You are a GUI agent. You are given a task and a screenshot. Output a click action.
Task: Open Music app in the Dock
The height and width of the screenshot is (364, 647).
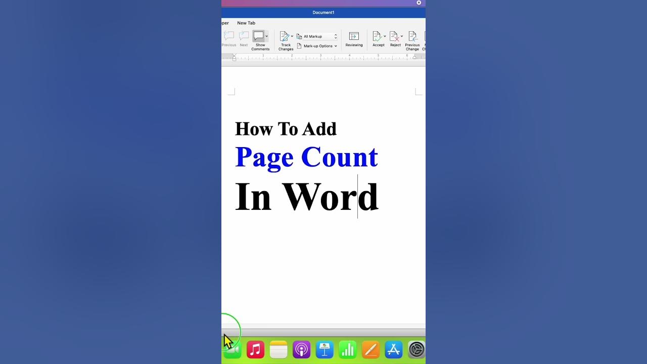pos(255,349)
